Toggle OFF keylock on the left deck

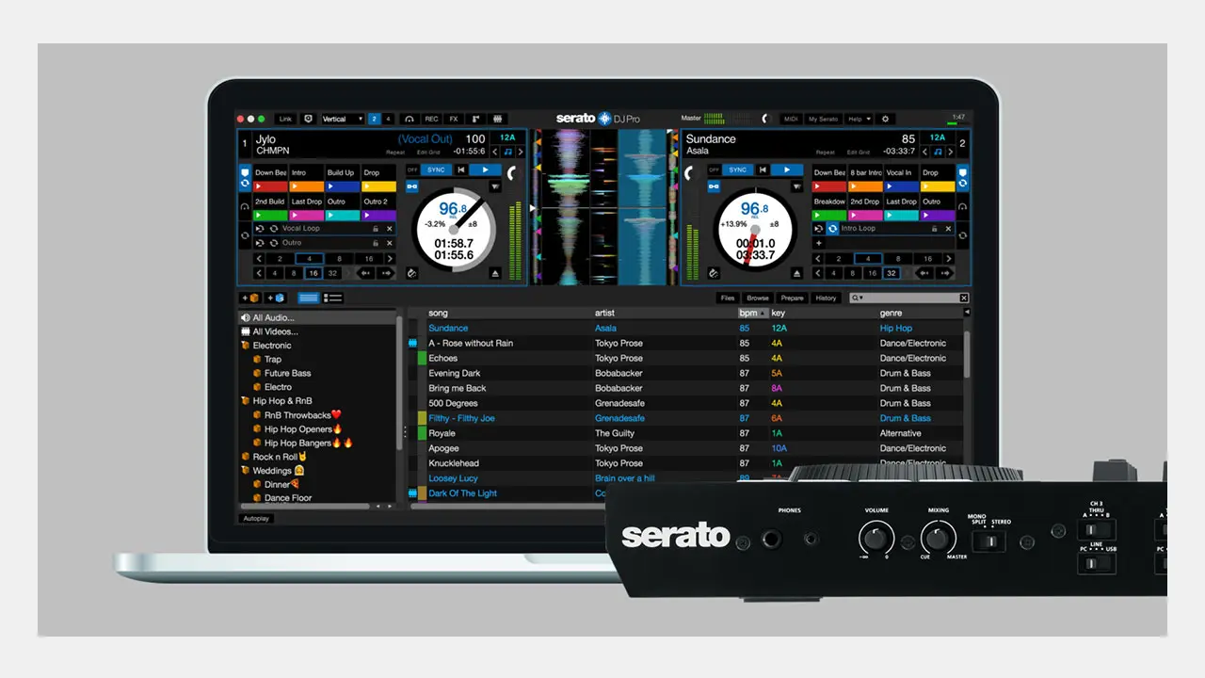point(411,169)
